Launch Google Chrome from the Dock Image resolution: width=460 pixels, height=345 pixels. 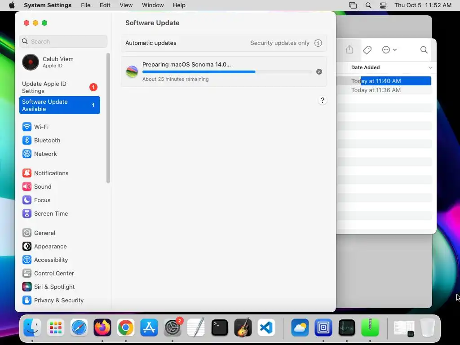(x=126, y=327)
